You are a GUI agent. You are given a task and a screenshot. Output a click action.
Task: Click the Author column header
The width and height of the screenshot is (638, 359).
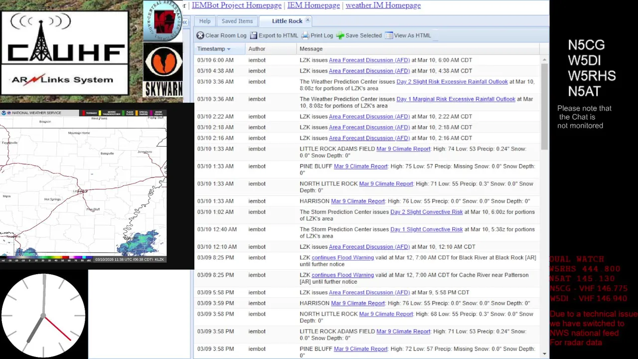[x=271, y=49]
